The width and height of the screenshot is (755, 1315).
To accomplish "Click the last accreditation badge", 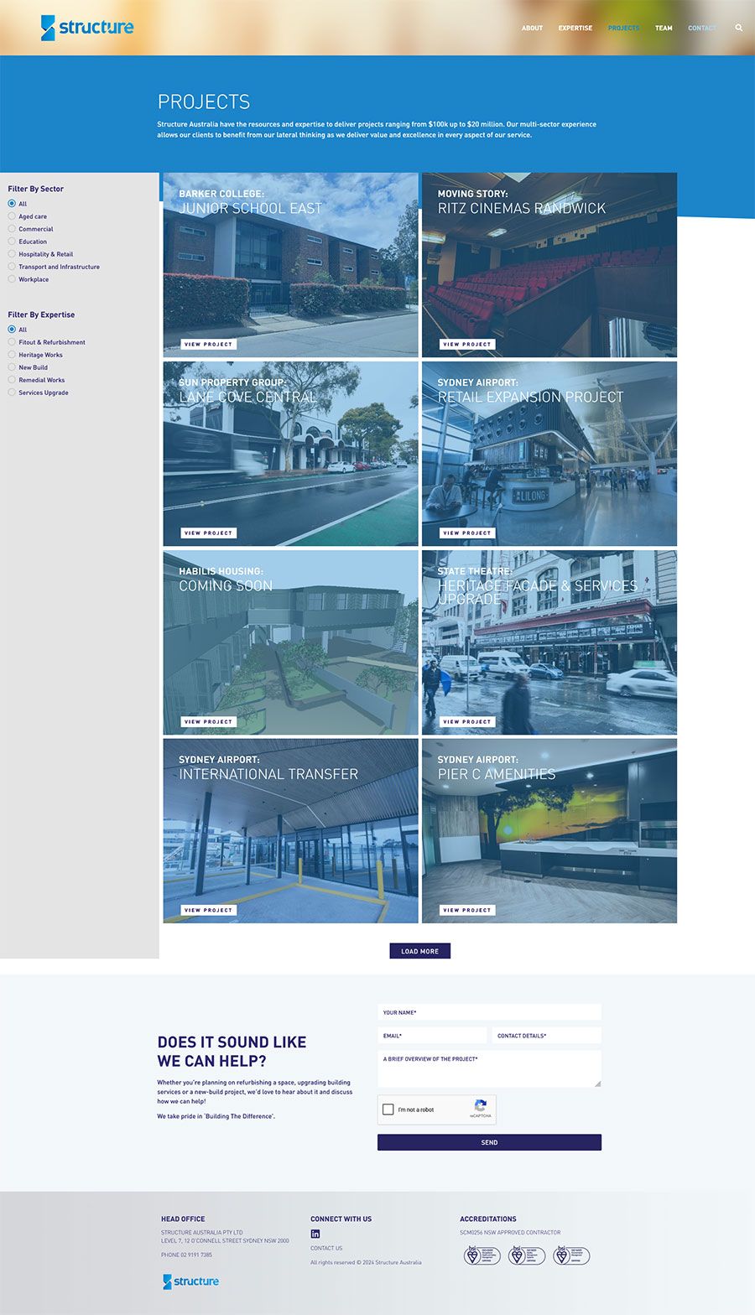I will [x=571, y=1255].
